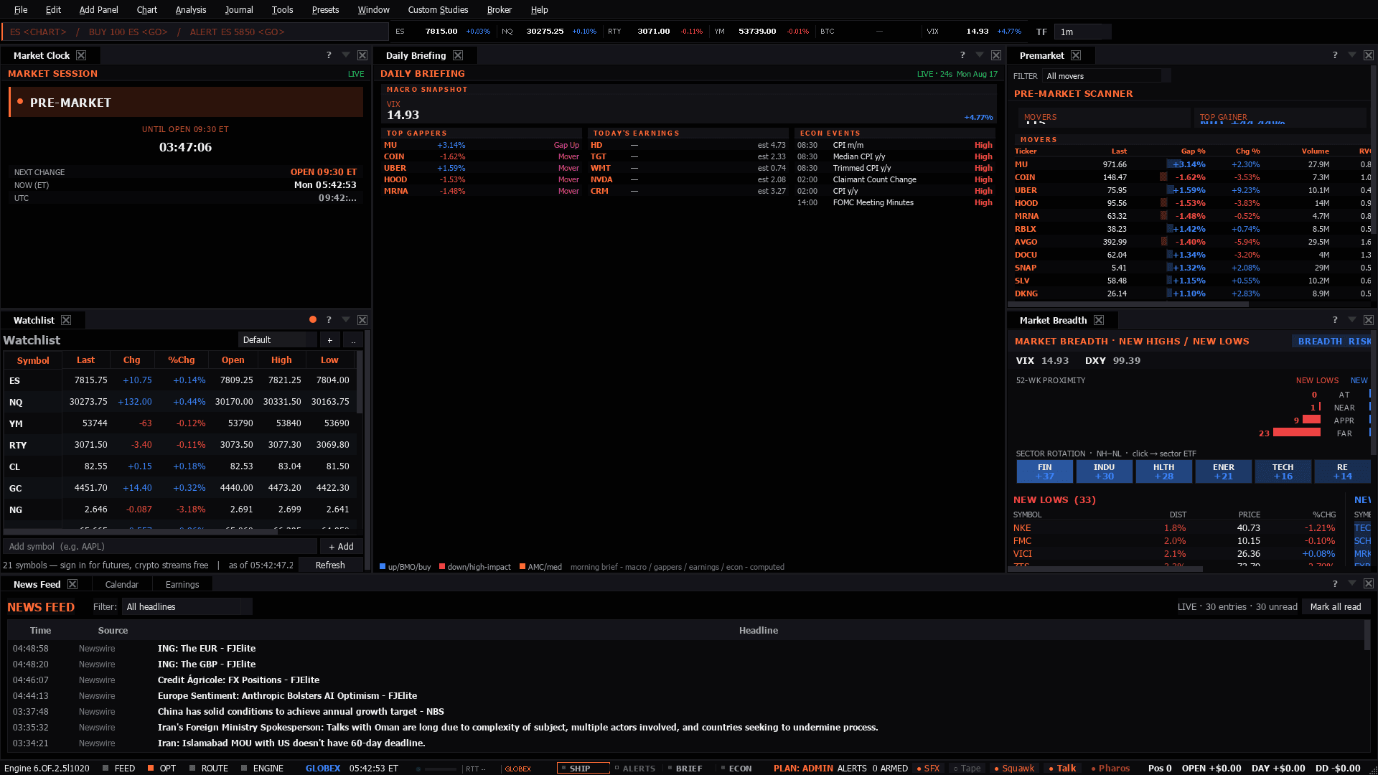
Task: Click Mark all read in News Feed
Action: click(x=1336, y=607)
